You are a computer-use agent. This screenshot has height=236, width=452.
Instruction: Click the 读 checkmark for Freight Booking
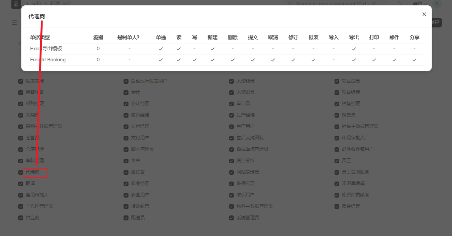click(179, 60)
